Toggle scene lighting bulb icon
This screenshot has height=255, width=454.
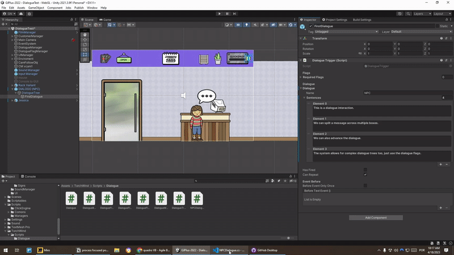point(246,25)
